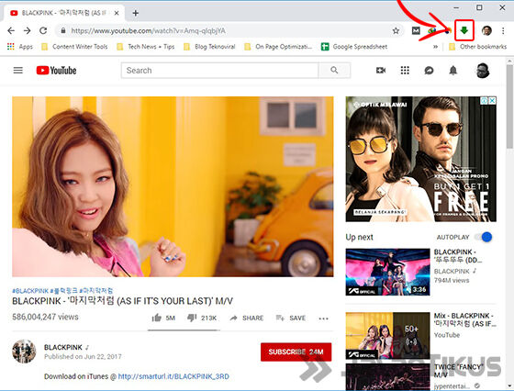Open the Mix - BLACKPINK 50+ thumbnail
The width and height of the screenshot is (514, 391).
pyautogui.click(x=387, y=336)
